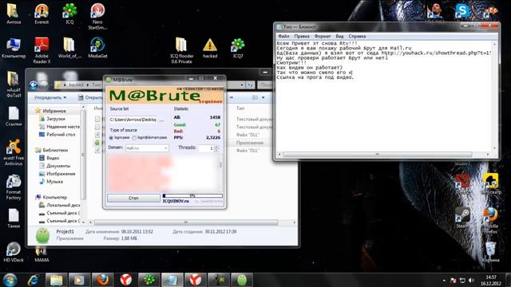511x287 pixels.
Task: Open the Вид menu in Notepad
Action: pos(339,36)
